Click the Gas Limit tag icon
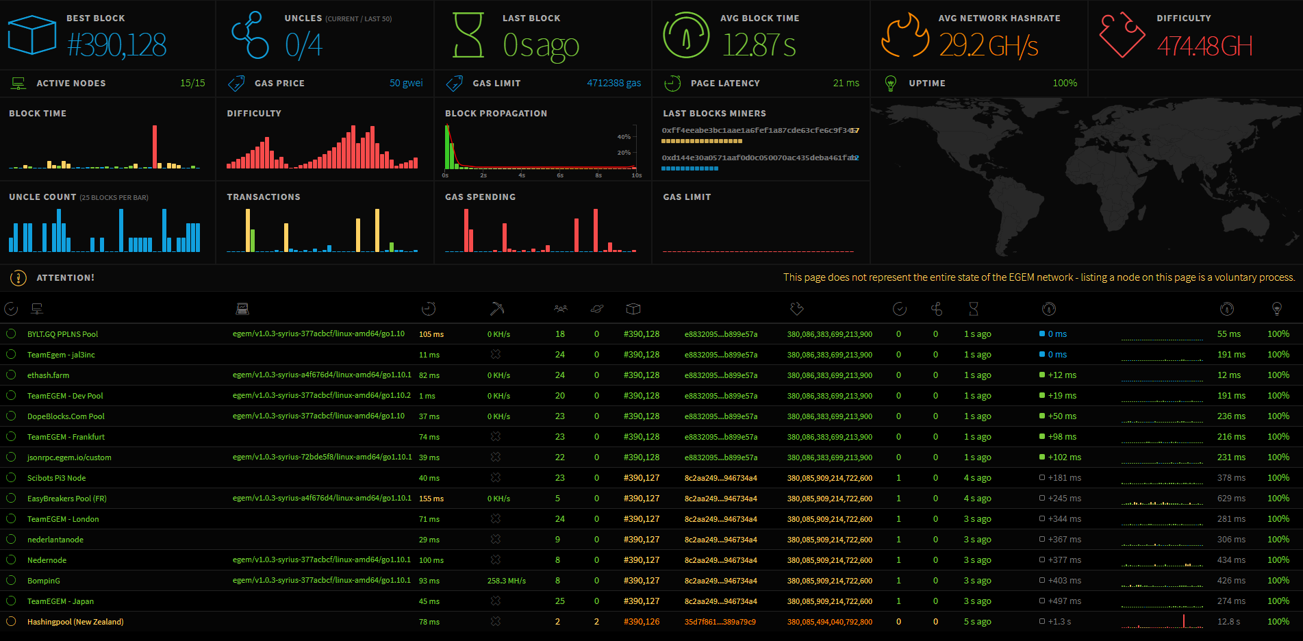This screenshot has width=1303, height=641. (454, 84)
